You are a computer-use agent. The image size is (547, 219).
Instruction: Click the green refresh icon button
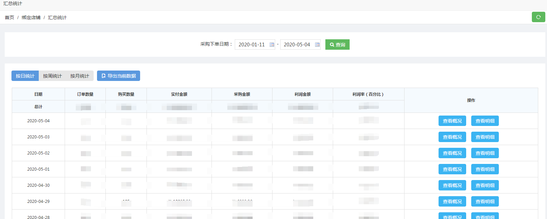538,17
